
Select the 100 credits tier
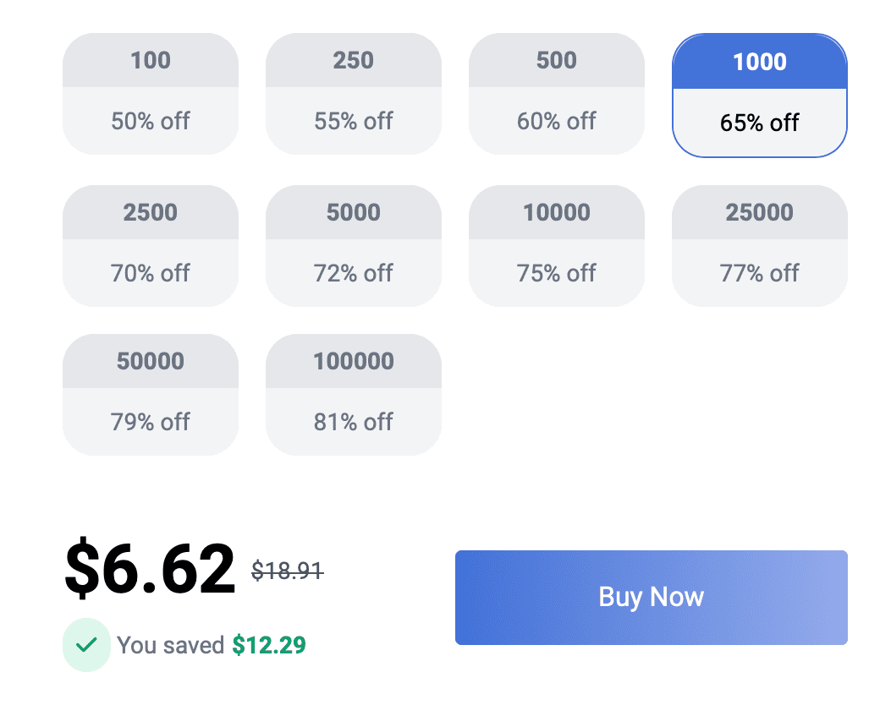coord(150,93)
